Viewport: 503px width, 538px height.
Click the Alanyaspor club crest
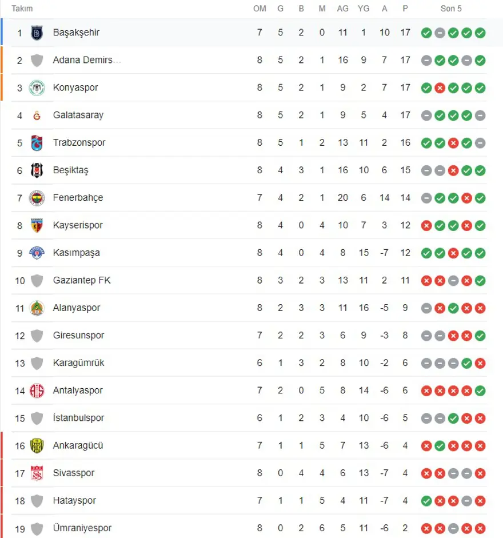coord(37,308)
